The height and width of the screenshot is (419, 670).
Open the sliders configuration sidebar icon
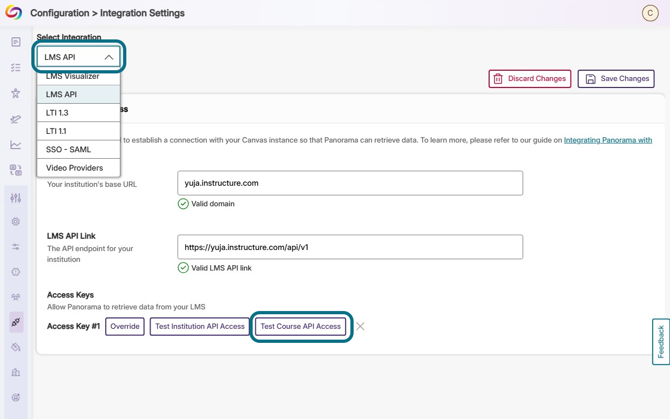[16, 198]
